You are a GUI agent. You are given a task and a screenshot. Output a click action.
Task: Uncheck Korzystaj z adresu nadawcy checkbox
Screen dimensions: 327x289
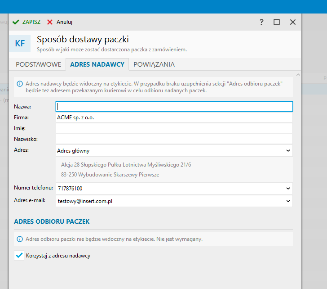19,256
